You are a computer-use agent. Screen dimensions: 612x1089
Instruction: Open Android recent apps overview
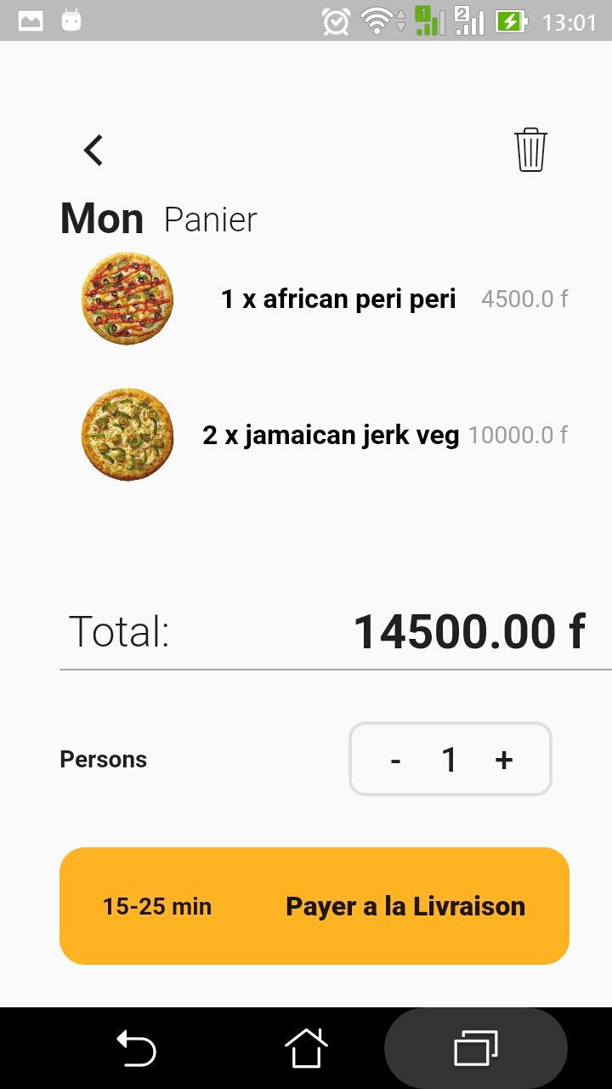click(476, 1047)
